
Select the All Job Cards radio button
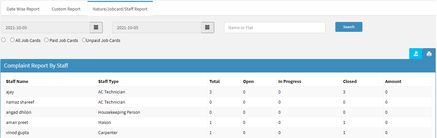[12, 40]
